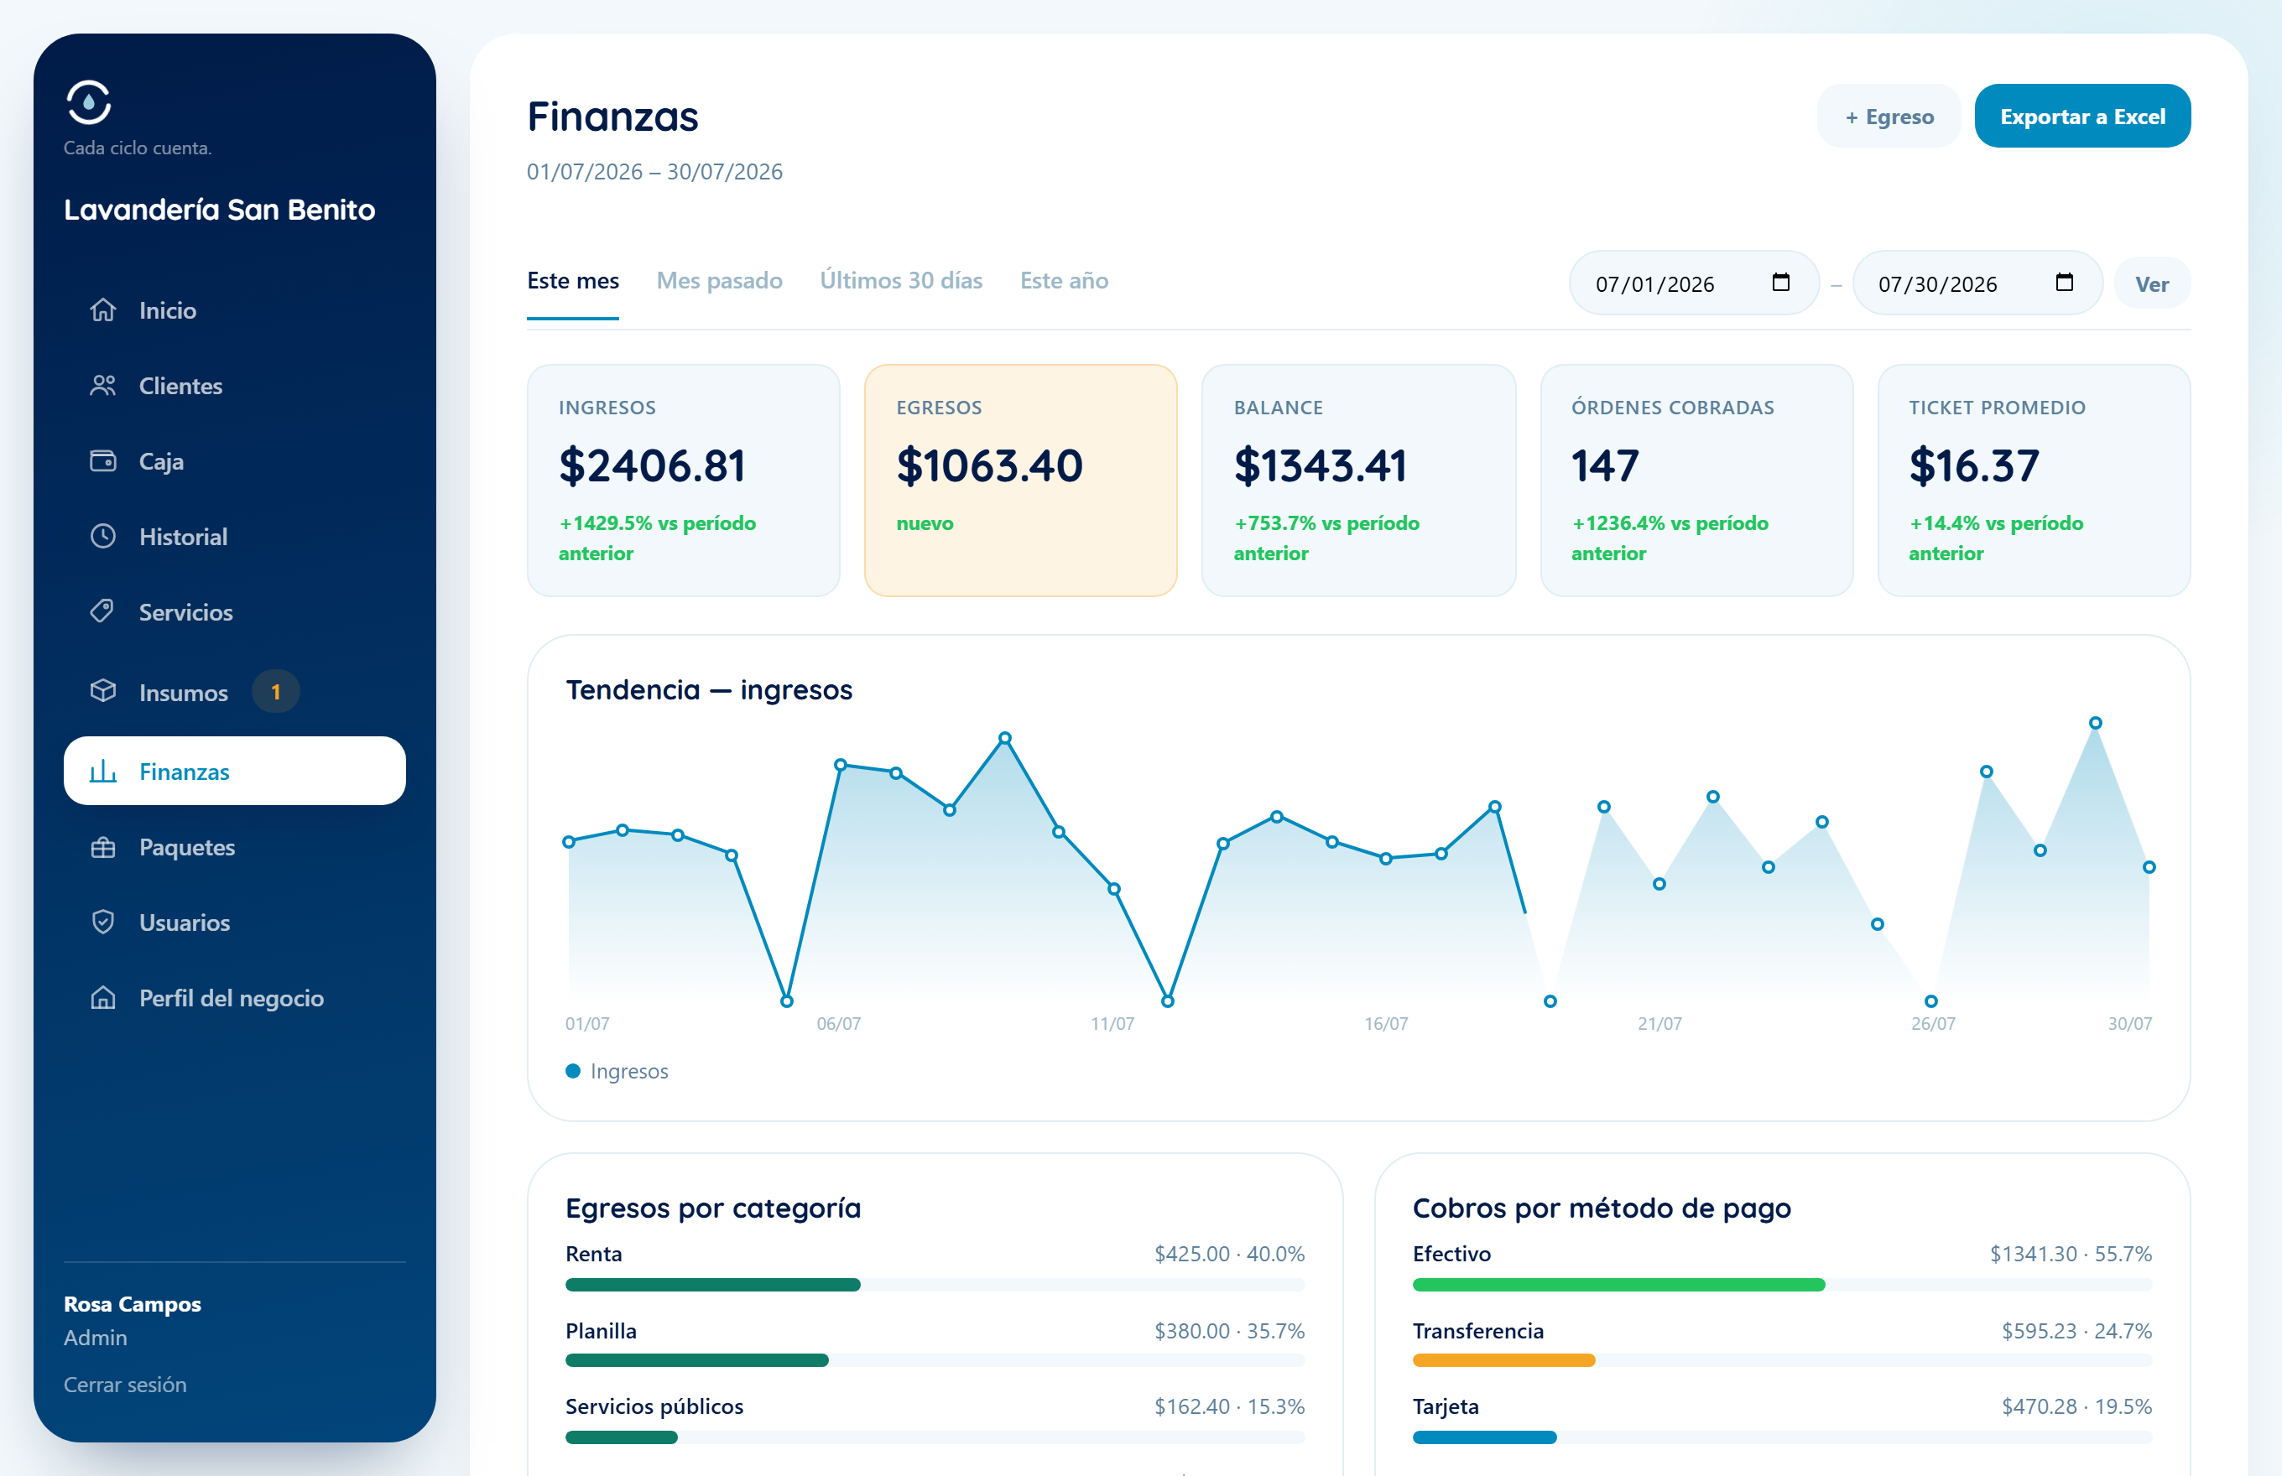Click the Renta progress bar

click(934, 1284)
